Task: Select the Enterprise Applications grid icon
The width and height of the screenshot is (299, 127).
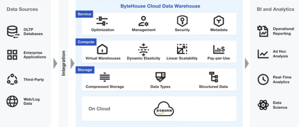Action: [x=12, y=55]
